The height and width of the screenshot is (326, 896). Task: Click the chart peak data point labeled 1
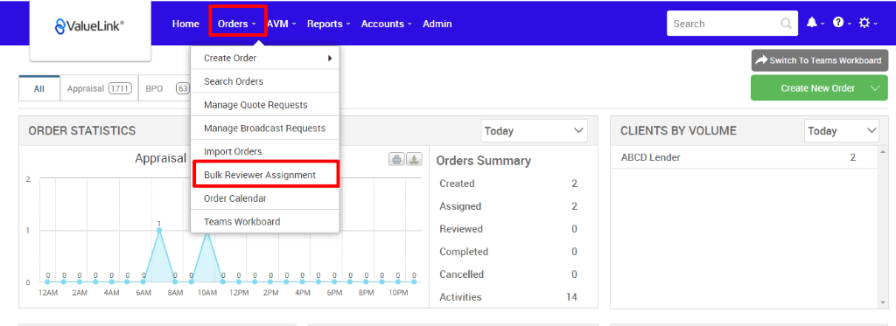click(x=159, y=230)
